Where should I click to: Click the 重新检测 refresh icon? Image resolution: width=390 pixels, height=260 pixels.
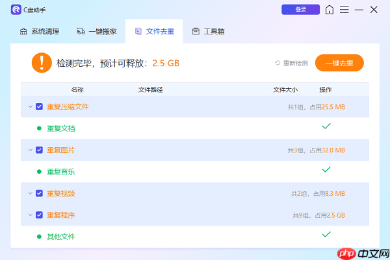pos(278,63)
